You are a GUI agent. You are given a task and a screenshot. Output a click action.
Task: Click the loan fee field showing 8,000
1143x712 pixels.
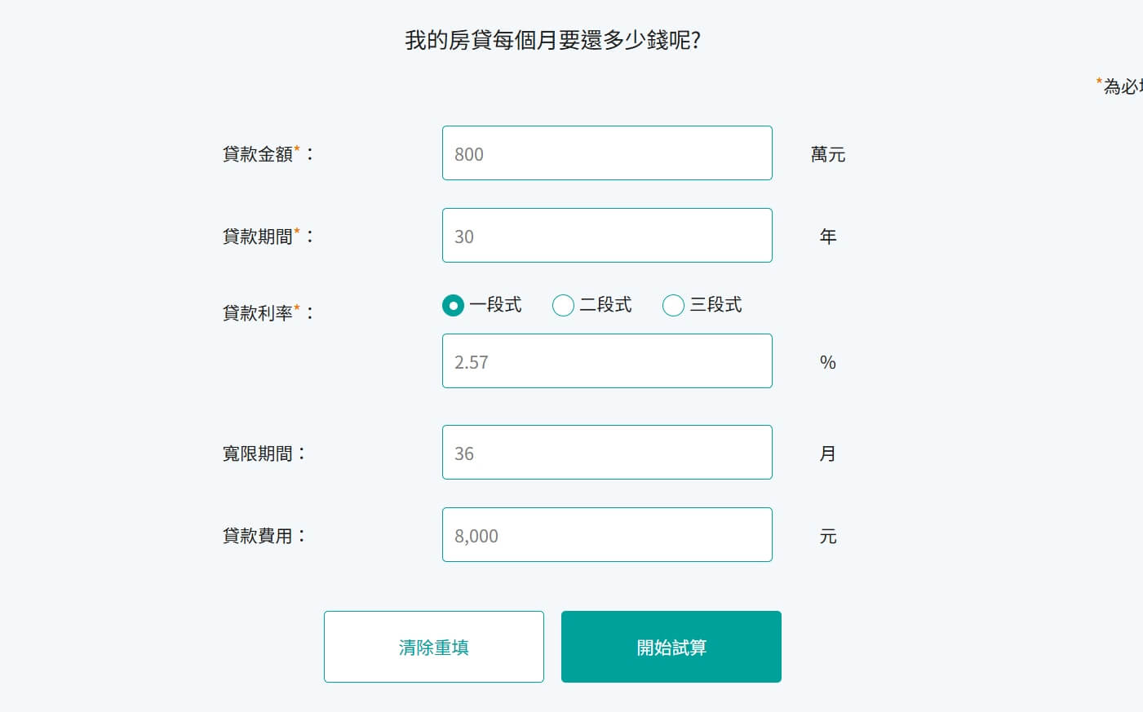coord(607,534)
